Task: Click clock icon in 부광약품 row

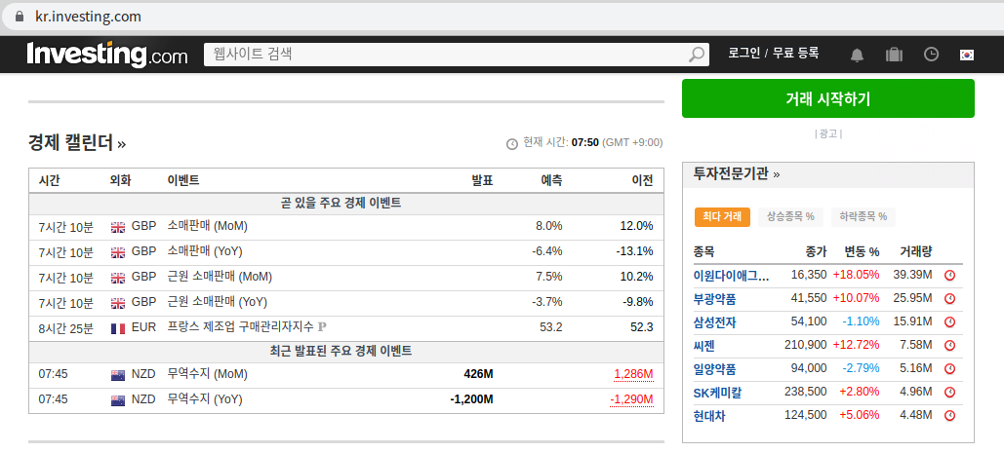Action: 950,298
